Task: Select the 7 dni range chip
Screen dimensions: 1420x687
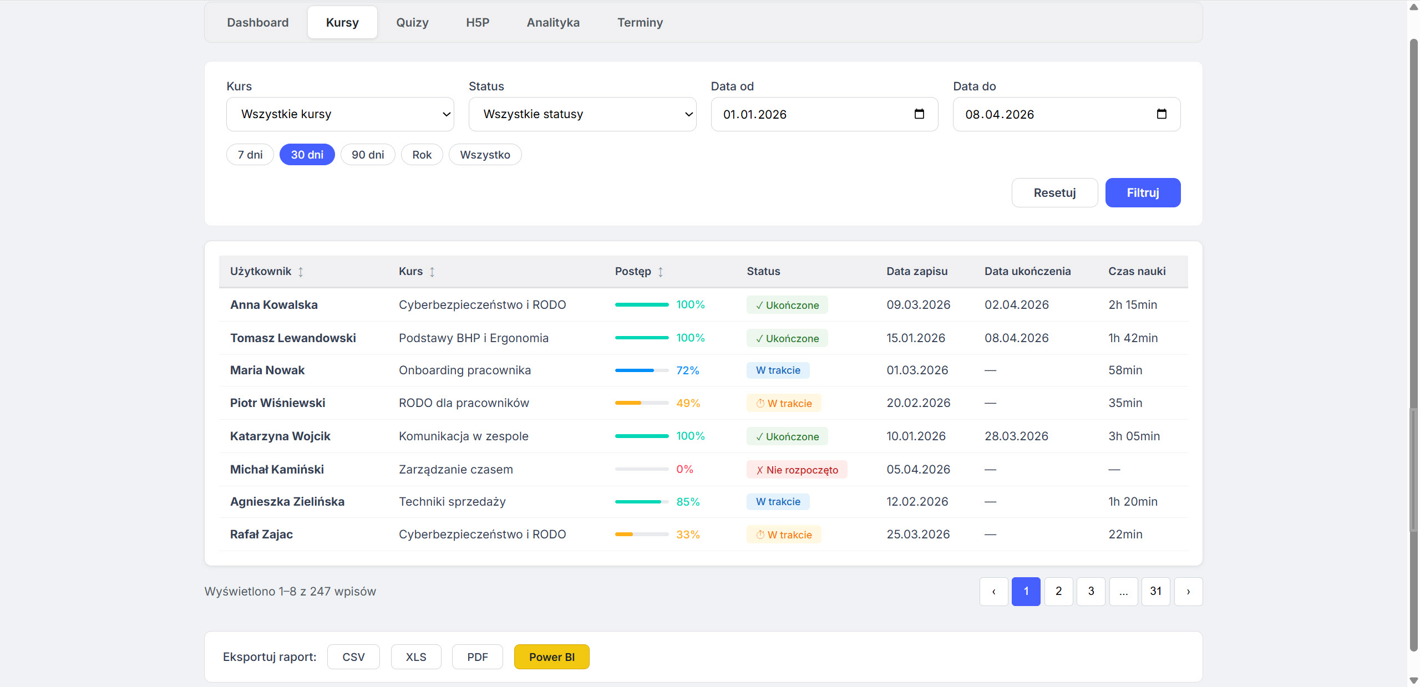Action: pos(250,155)
